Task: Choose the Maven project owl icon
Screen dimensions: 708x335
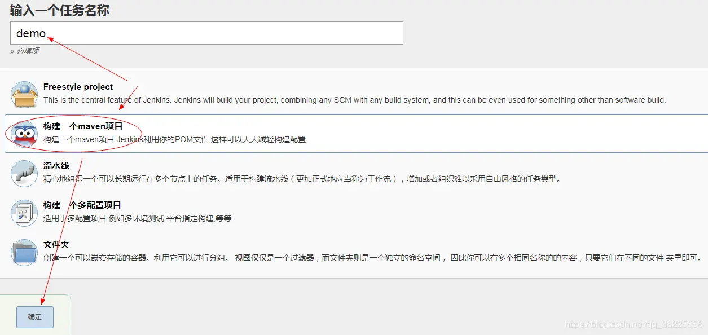Action: coord(24,134)
